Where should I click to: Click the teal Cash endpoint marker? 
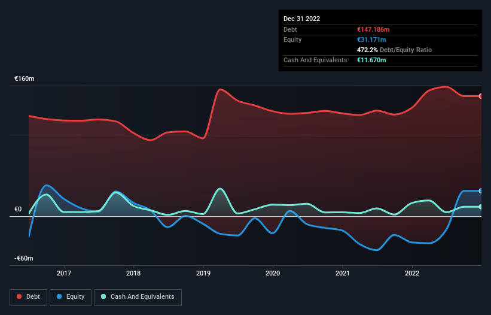[x=481, y=207]
